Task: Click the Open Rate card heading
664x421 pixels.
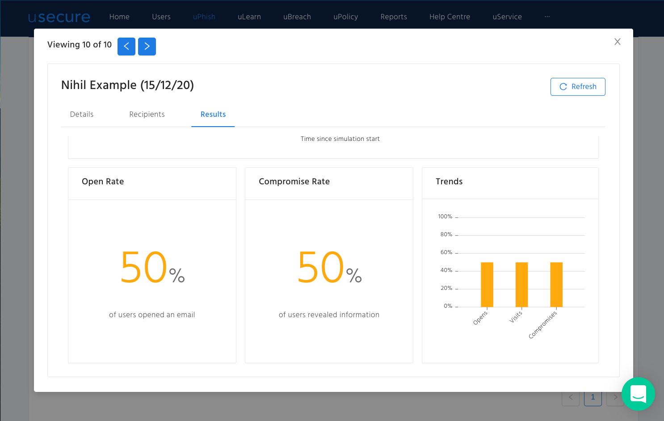Action: click(x=103, y=182)
